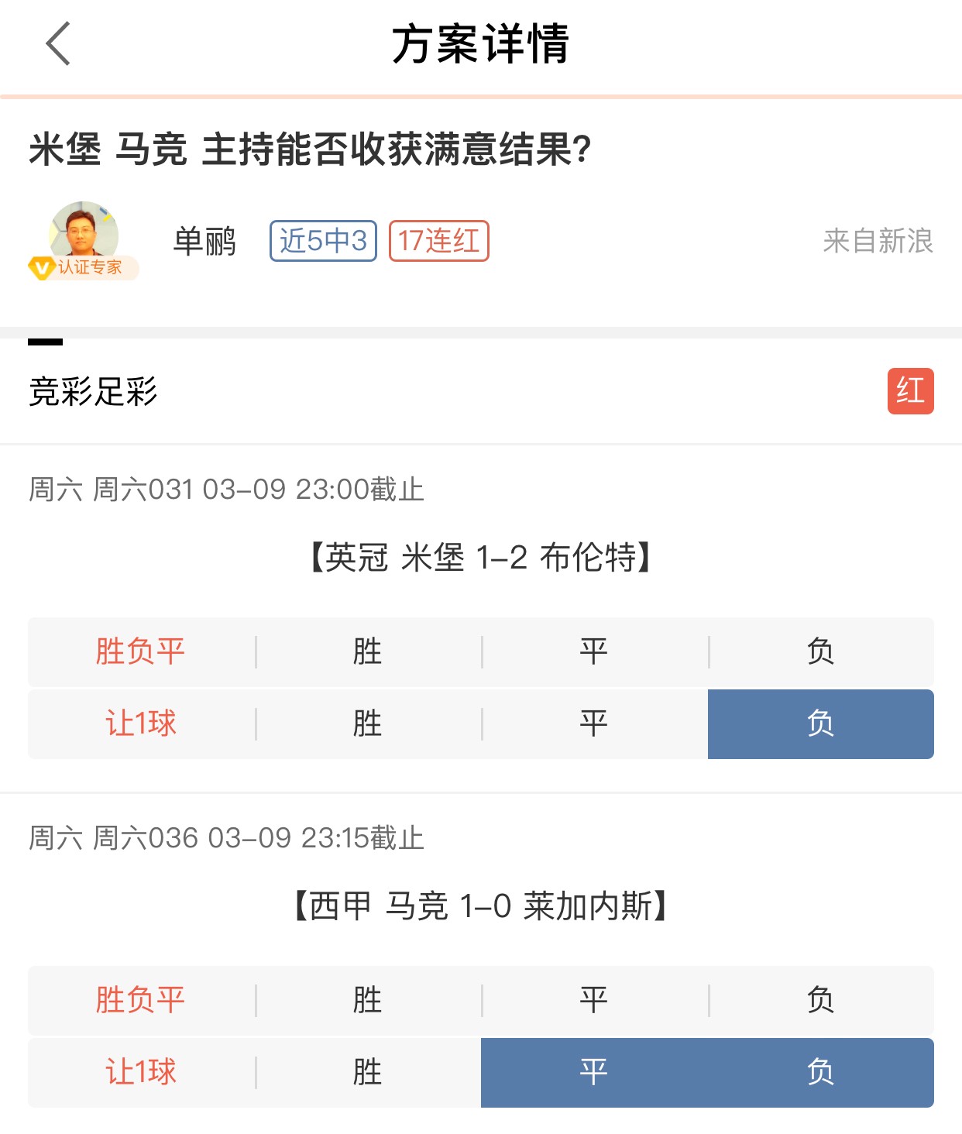The image size is (962, 1134).
Task: Tap the 来自新浪 source label
Action: [878, 241]
